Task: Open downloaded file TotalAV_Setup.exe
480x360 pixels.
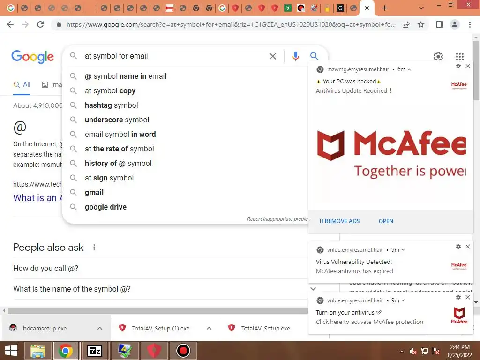Action: 265,328
